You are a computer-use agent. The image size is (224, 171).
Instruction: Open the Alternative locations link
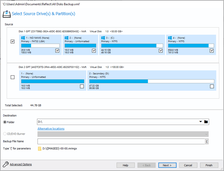point(51,129)
